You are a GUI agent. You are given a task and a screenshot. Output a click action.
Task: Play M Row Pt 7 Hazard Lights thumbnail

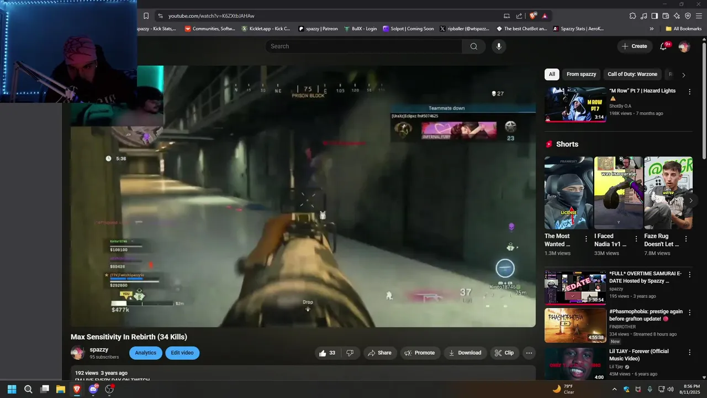(x=576, y=104)
